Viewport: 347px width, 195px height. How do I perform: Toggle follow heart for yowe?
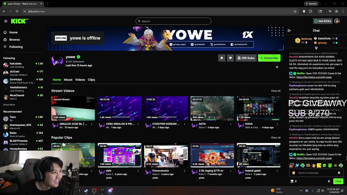pyautogui.click(x=230, y=58)
